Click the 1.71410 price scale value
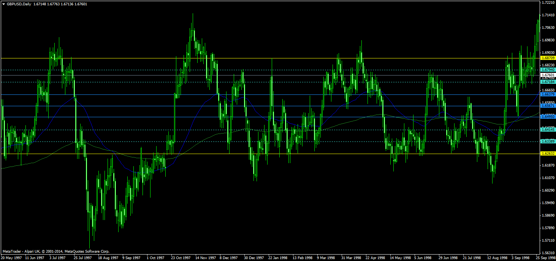556x261 pixels. pyautogui.click(x=548, y=15)
